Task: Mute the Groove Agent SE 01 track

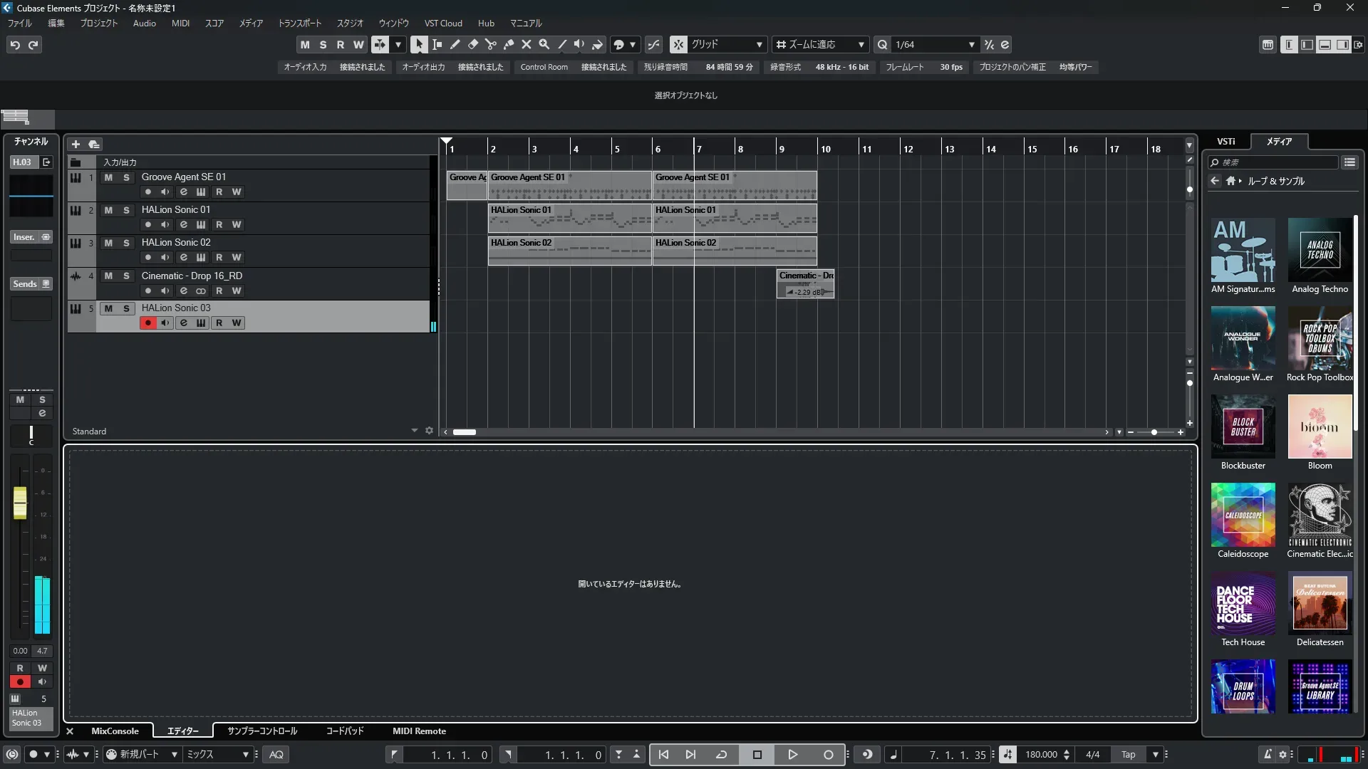Action: pyautogui.click(x=108, y=177)
